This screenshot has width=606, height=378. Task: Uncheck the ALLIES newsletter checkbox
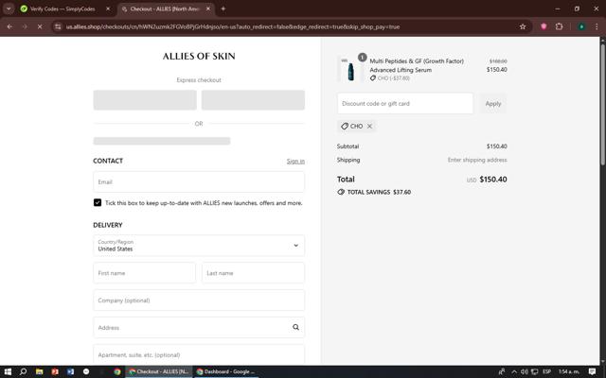(x=98, y=202)
